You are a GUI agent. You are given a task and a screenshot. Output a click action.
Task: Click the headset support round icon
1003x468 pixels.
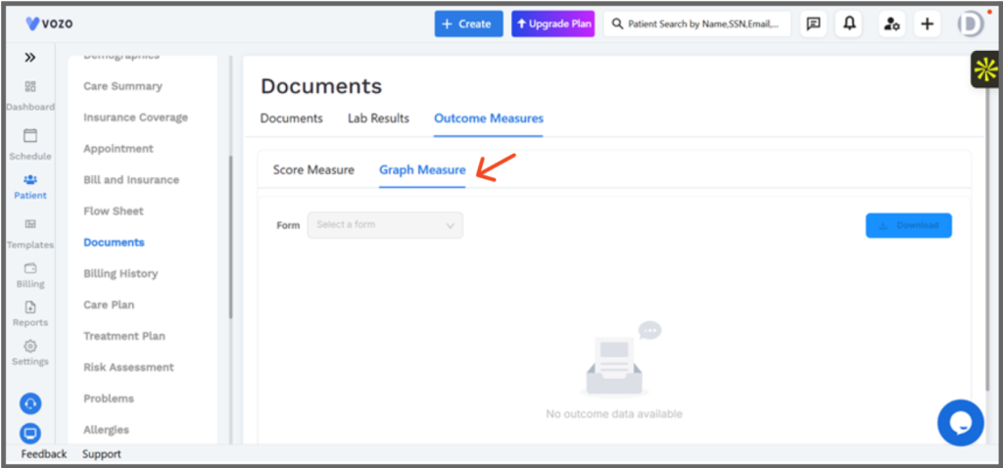(x=30, y=403)
